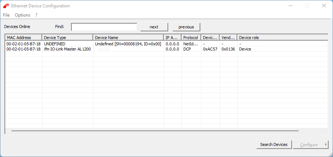Click into the Find text field
333x157 pixels.
click(104, 27)
